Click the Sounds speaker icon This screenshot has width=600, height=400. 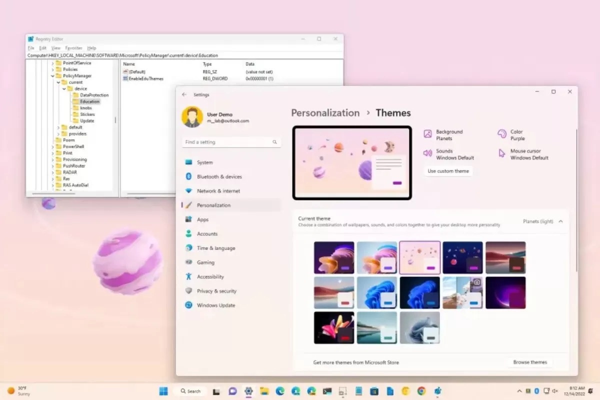427,153
